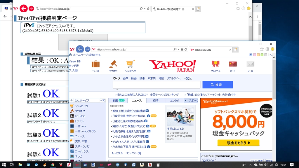Go back in the Yahoo browser window
Viewport: 299px width, 168px height.
pyautogui.click(x=80, y=49)
